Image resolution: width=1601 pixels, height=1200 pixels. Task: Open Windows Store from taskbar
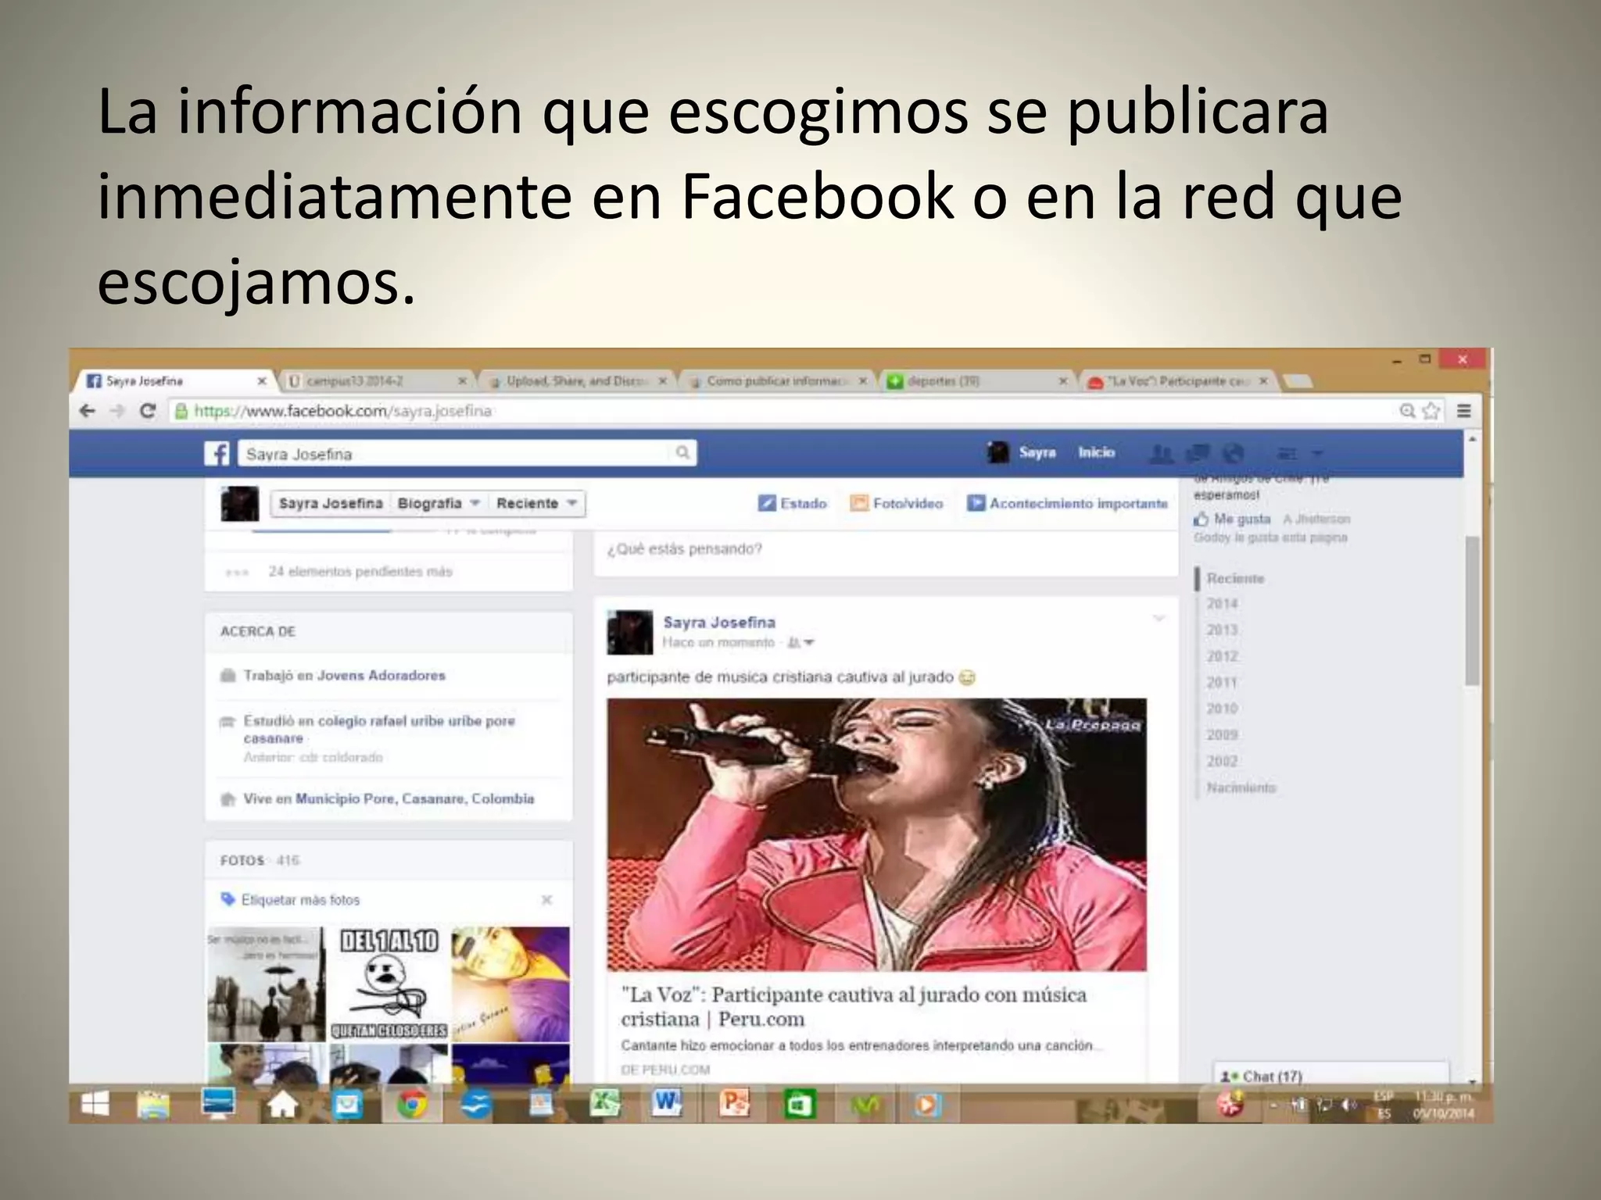click(x=799, y=1105)
